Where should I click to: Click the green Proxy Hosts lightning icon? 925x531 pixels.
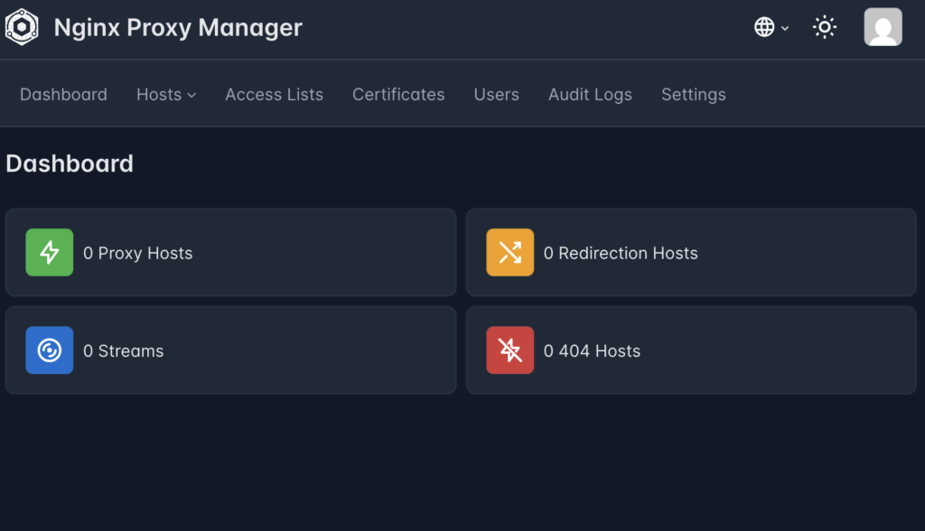point(50,253)
